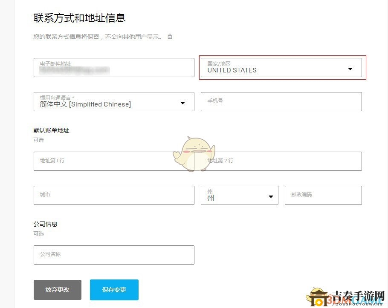This screenshot has height=308, width=388.
Task: Click the 邮政编码 postal code field
Action: (x=323, y=195)
